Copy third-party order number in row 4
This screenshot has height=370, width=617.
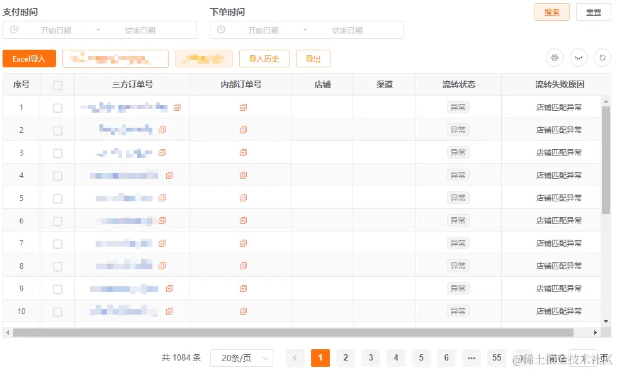(169, 175)
